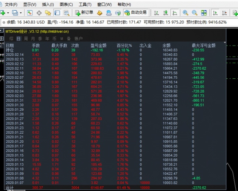Image resolution: width=238 pixels, height=191 pixels.
Task: Click the zoom in magnifier icon
Action: coord(185,13)
